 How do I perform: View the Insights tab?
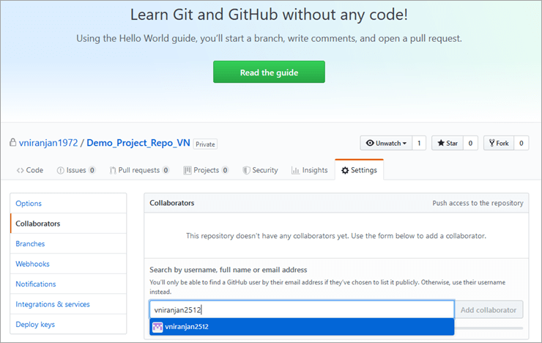pos(309,170)
